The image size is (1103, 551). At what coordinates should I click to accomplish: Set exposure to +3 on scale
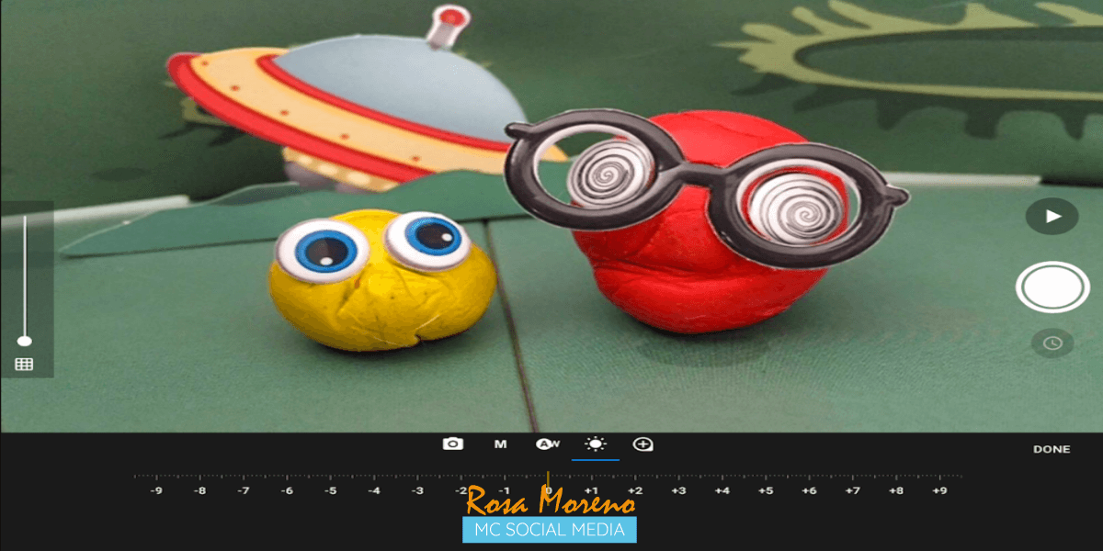(x=678, y=490)
